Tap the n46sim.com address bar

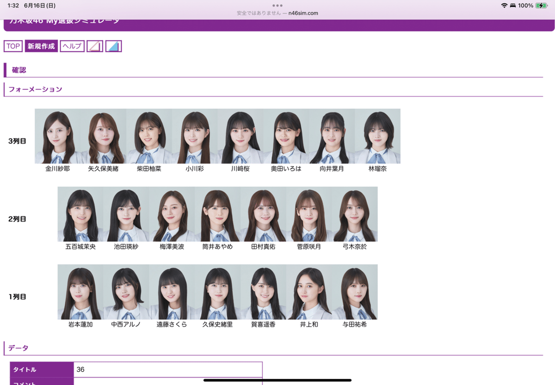point(277,13)
